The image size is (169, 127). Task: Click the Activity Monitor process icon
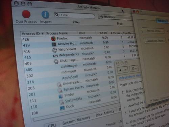pyautogui.click(x=54, y=44)
